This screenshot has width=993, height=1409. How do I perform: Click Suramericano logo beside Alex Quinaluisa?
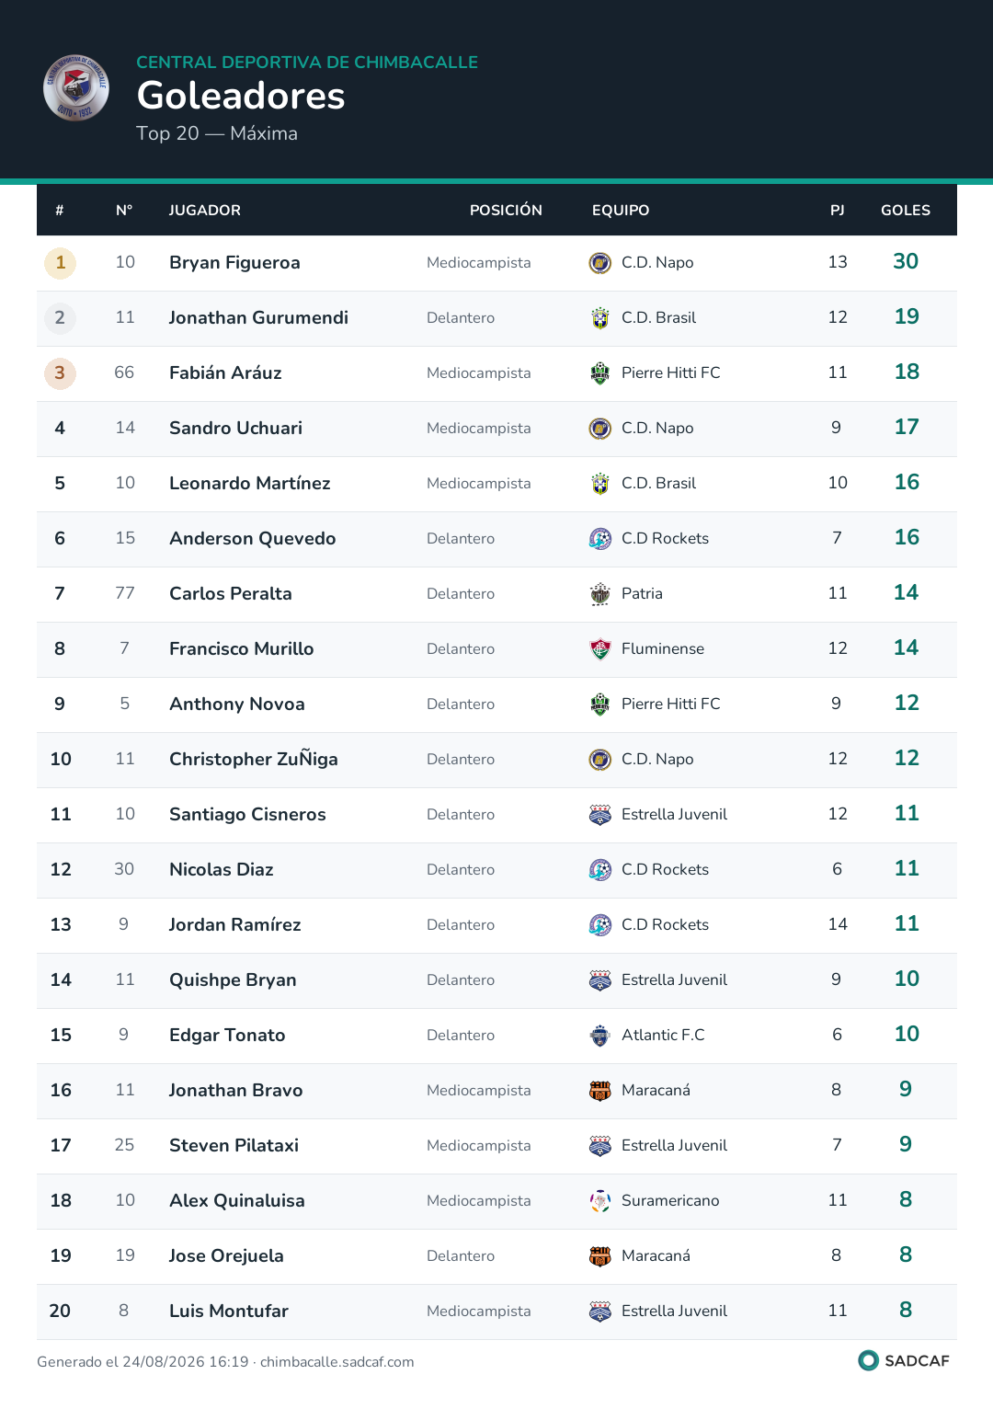pos(600,1201)
